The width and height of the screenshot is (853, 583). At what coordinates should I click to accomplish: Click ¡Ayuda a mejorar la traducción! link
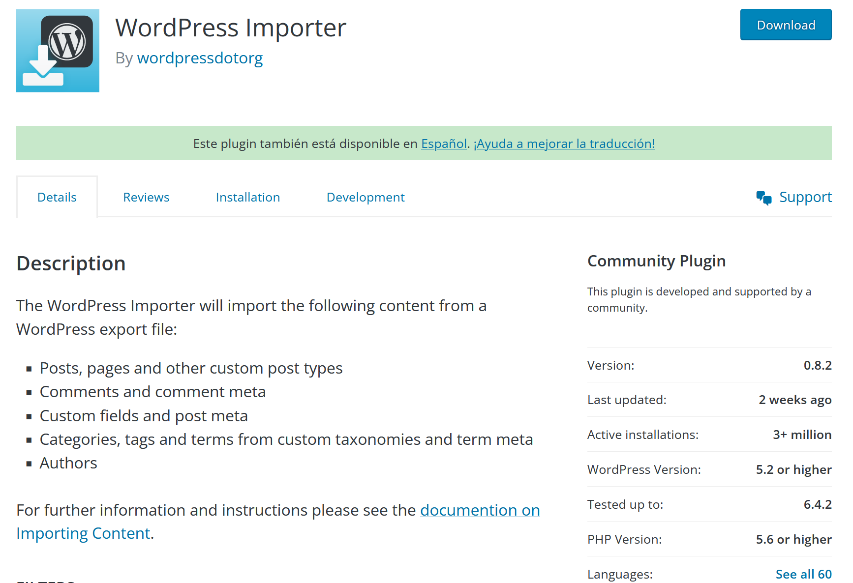564,144
